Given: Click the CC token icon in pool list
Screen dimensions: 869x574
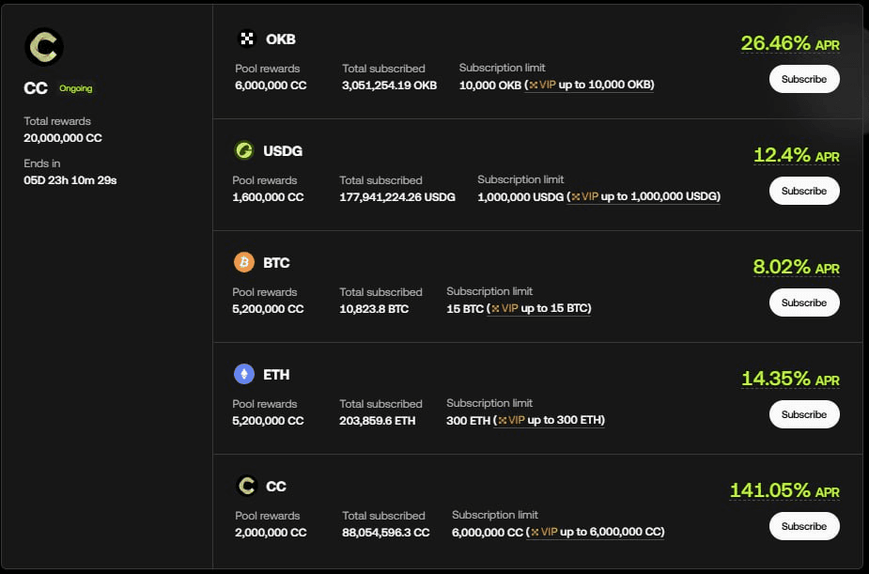Looking at the screenshot, I should (247, 486).
